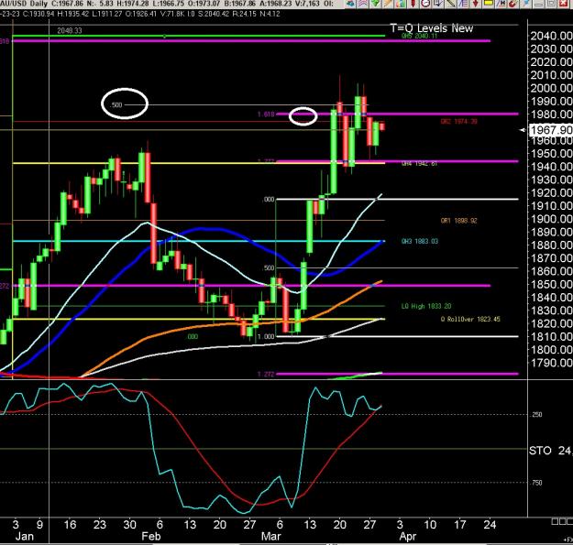
Task: Select the 'Q Rollover 1823.45' label
Action: click(x=470, y=319)
